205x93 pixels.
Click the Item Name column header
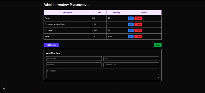pos(67,13)
